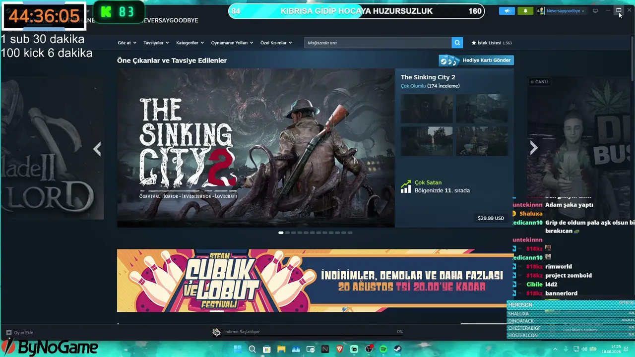Open Spotify from the taskbar
635x357 pixels.
[x=383, y=349]
